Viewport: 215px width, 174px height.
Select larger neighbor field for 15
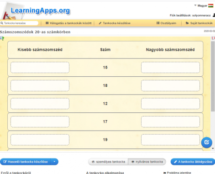pos(170,68)
